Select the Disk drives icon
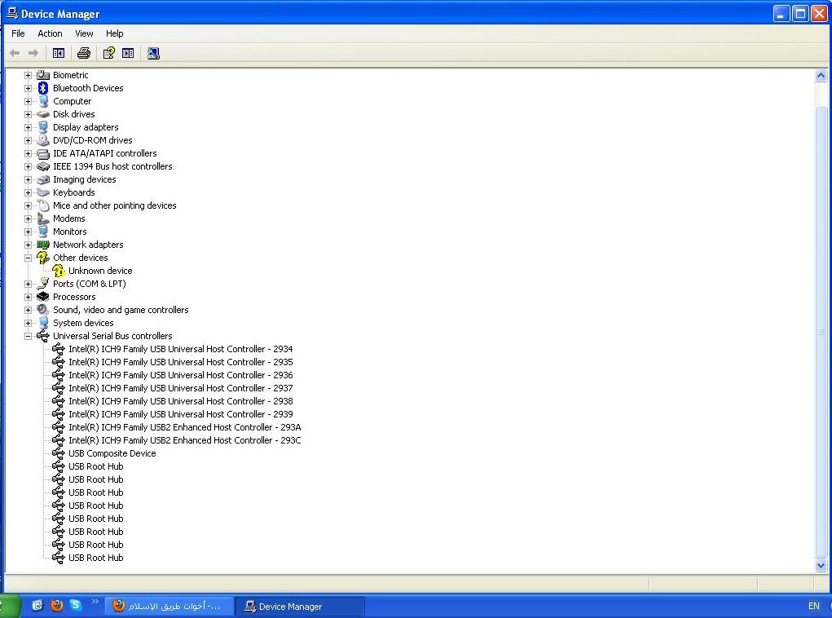Screen dimensions: 832x618 pyautogui.click(x=43, y=114)
